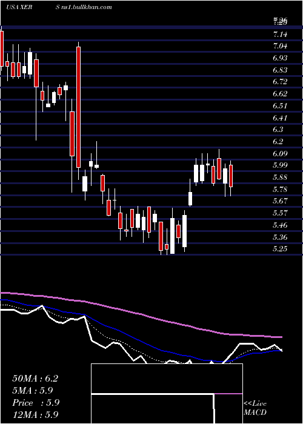Select the 5.67 price axis label
Screen dimensions: 303x424
pyautogui.click(x=280, y=201)
